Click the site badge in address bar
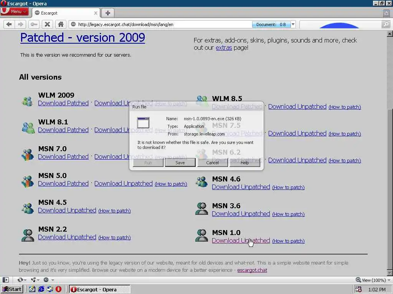 tap(73, 24)
